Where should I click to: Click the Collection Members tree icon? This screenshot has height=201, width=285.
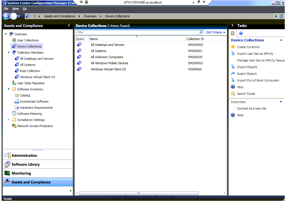pos(14,53)
